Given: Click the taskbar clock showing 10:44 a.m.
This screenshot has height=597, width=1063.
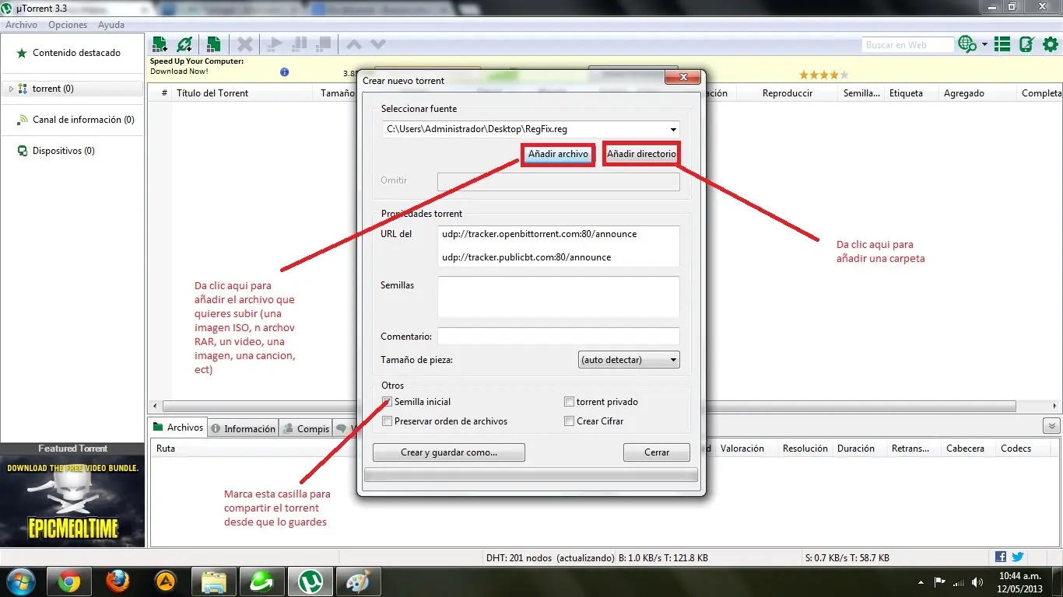Looking at the screenshot, I should [x=1020, y=582].
